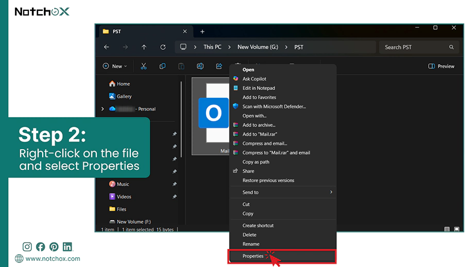Open New Volume (F:) in sidebar
The width and height of the screenshot is (475, 267).
130,222
